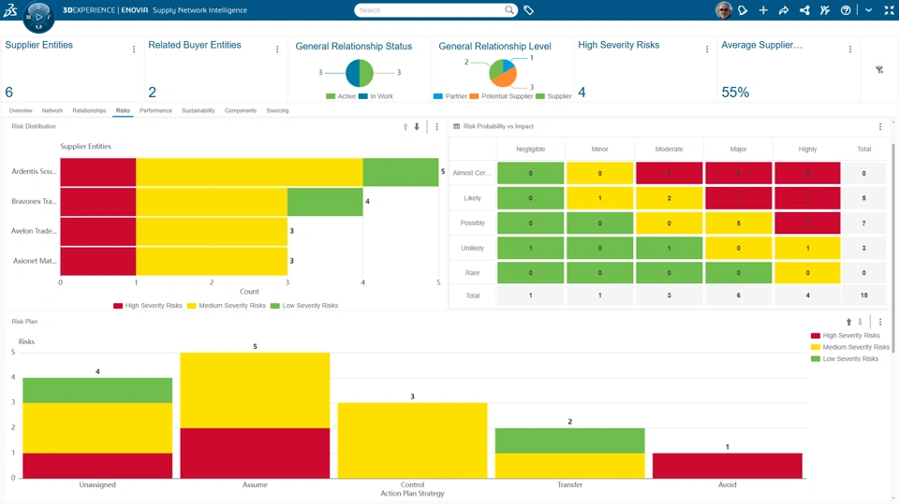Toggle Supplier legend in Relationship Level

tap(553, 96)
